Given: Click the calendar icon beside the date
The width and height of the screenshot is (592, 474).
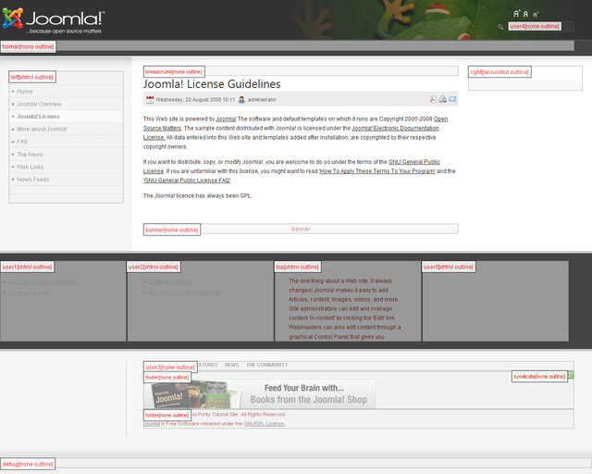Looking at the screenshot, I should coord(150,100).
